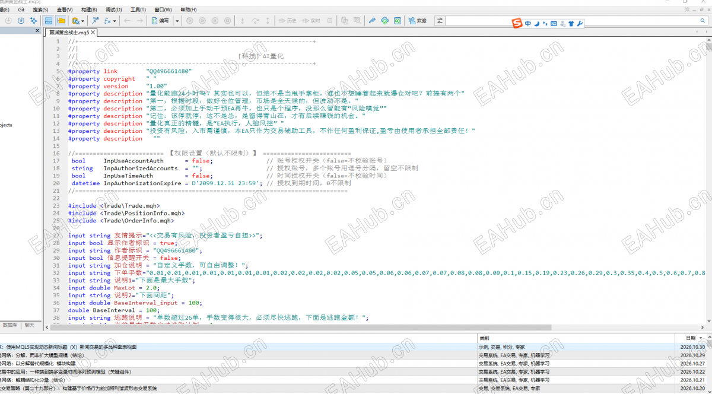The width and height of the screenshot is (712, 394).
Task: Switch to the 数据库 navigator tab
Action: pos(10,325)
